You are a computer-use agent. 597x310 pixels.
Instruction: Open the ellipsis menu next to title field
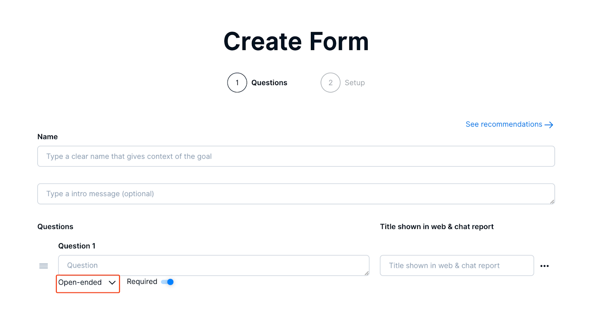click(544, 266)
